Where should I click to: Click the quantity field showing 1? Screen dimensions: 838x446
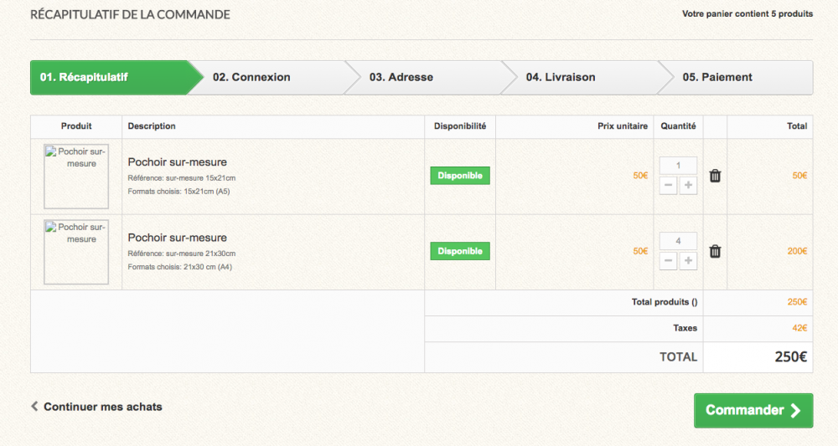(678, 166)
